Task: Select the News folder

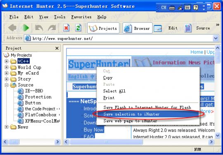Action: (x=23, y=127)
